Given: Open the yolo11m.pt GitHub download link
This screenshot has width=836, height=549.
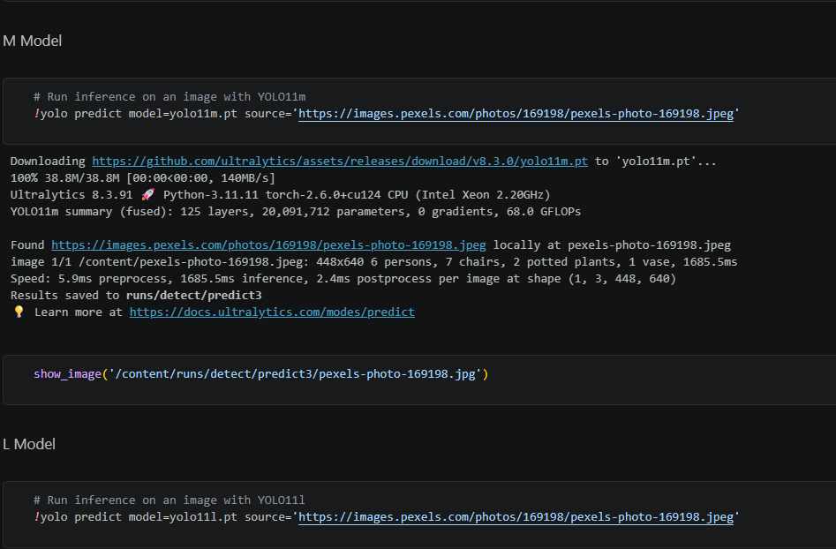Looking at the screenshot, I should 340,161.
